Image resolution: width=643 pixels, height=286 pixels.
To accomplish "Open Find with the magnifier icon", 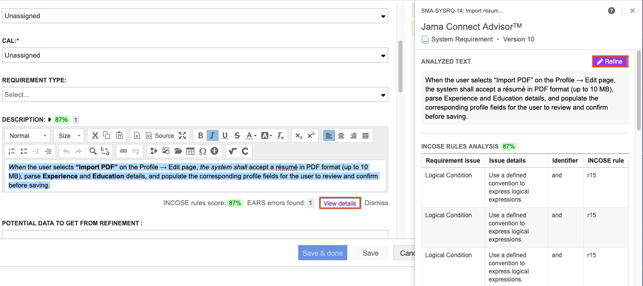I will pos(93,151).
